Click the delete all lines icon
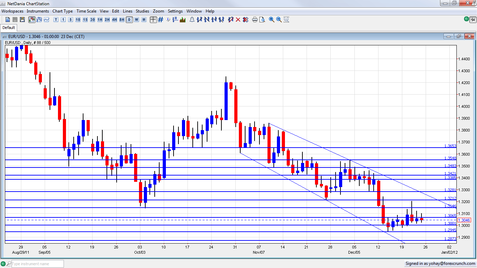Image resolution: width=477 pixels, height=268 pixels. tap(245, 20)
